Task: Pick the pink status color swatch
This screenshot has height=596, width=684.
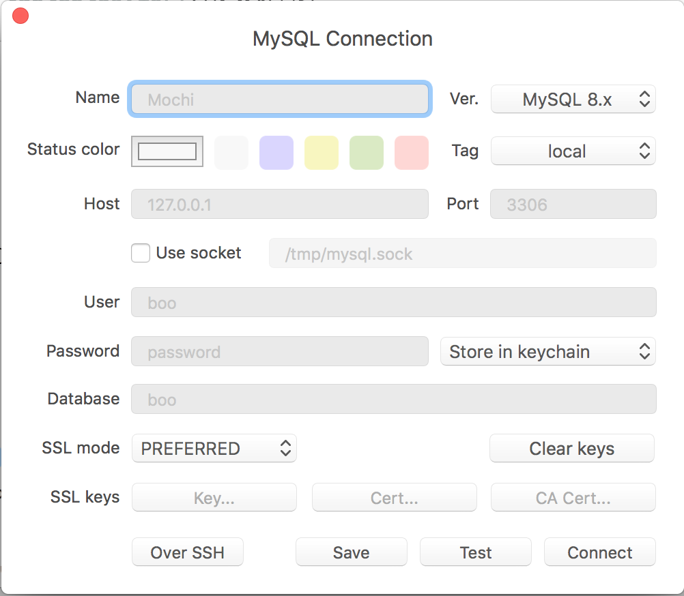Action: coord(412,152)
